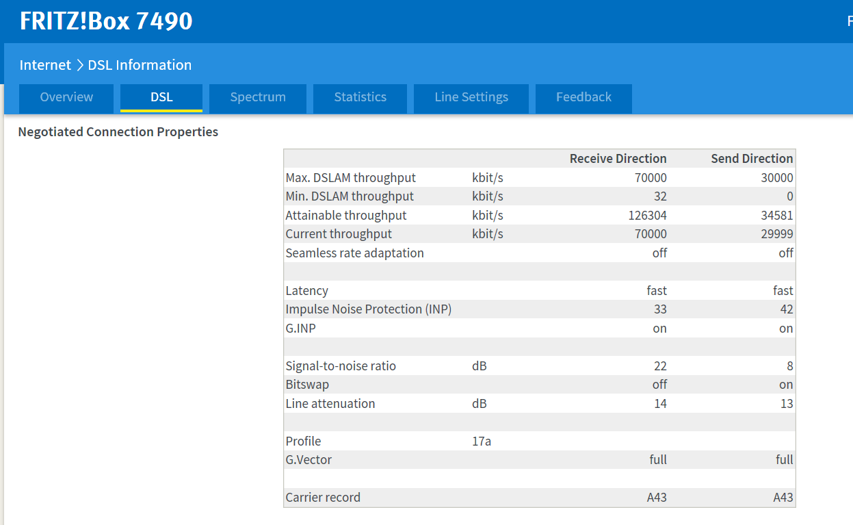
Task: Click the current throughput send value 29999
Action: (776, 234)
